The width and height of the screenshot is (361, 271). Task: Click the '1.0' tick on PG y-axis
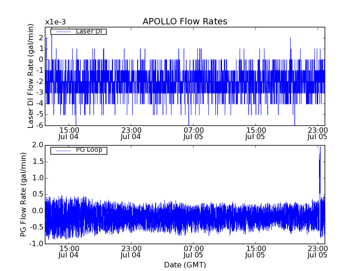38,178
